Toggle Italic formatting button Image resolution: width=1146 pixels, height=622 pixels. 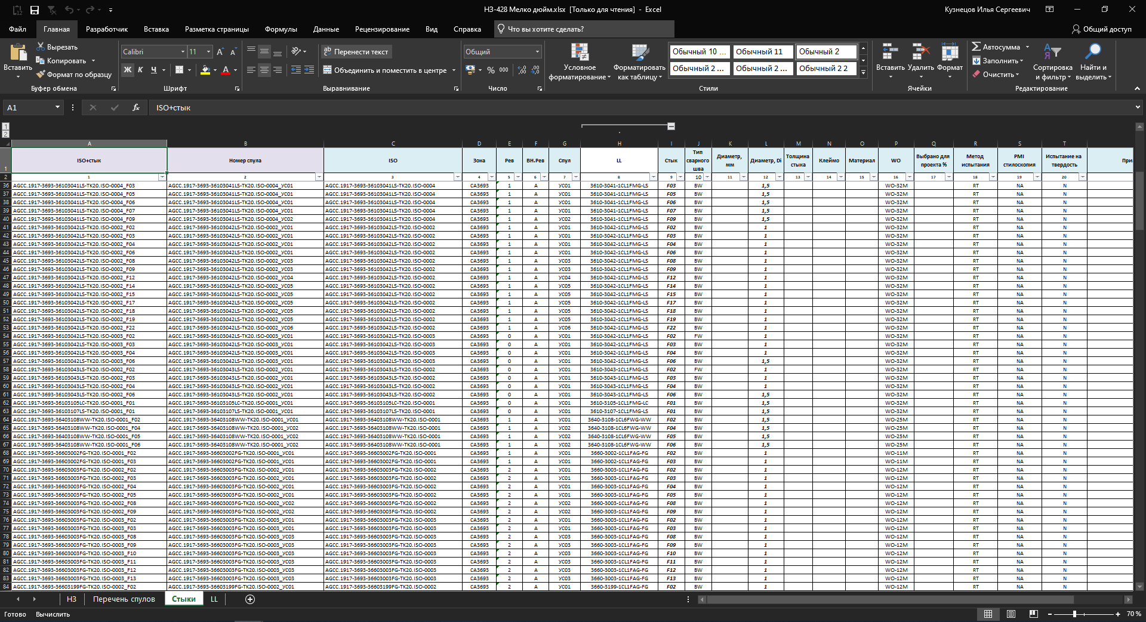coord(140,70)
